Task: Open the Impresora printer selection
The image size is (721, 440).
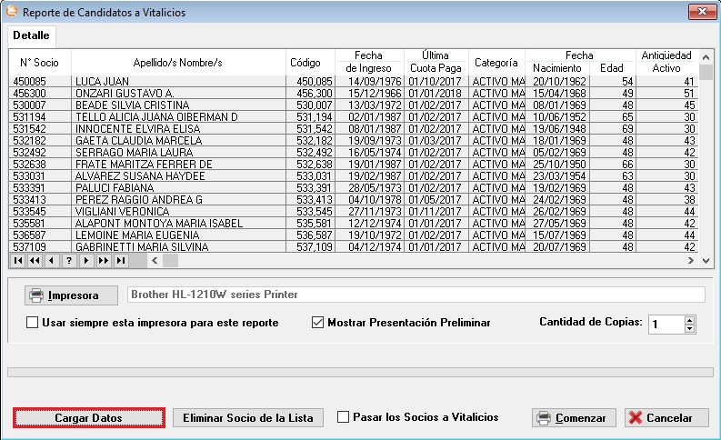Action: tap(71, 295)
